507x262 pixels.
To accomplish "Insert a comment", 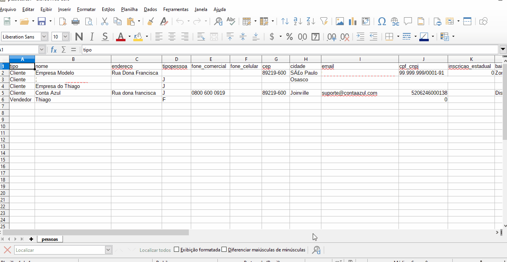I will (408, 21).
